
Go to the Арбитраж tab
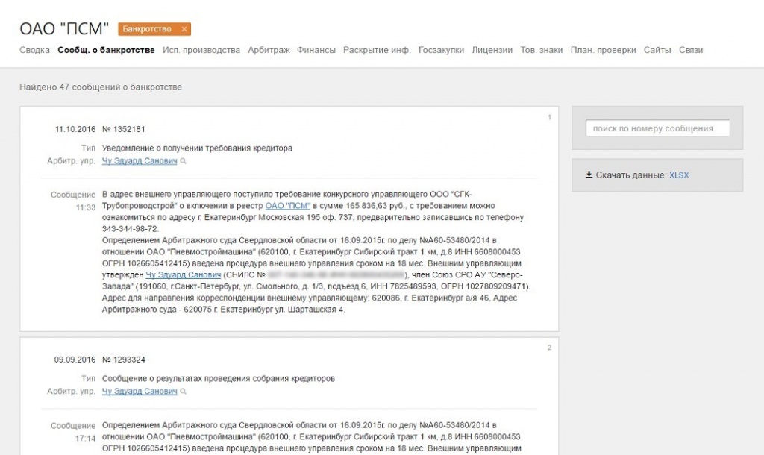pyautogui.click(x=269, y=50)
